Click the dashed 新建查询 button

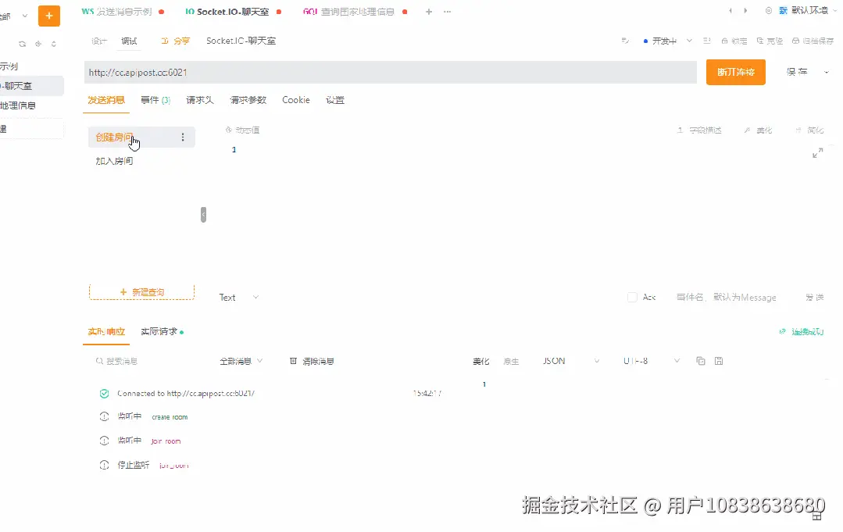tap(142, 292)
